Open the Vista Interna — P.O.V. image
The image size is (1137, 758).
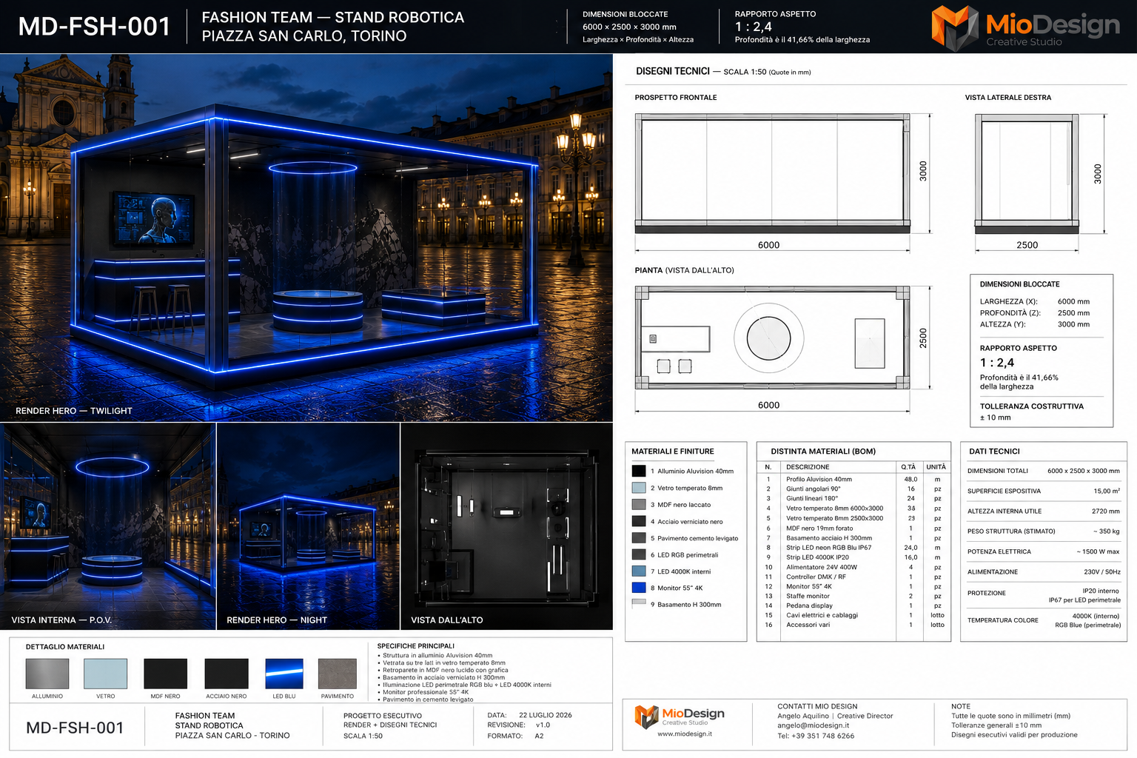(x=108, y=526)
